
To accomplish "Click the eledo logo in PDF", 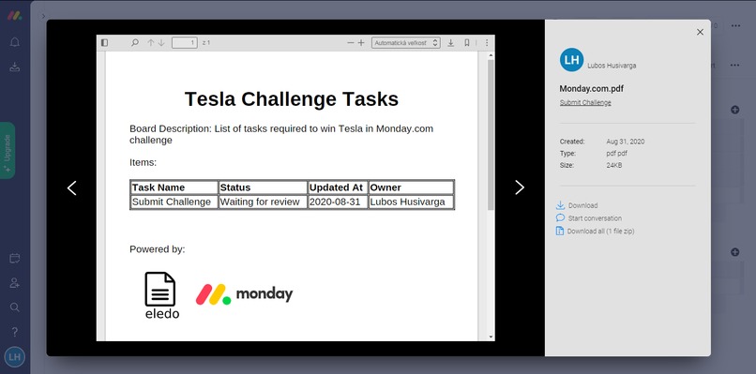I will click(x=161, y=295).
